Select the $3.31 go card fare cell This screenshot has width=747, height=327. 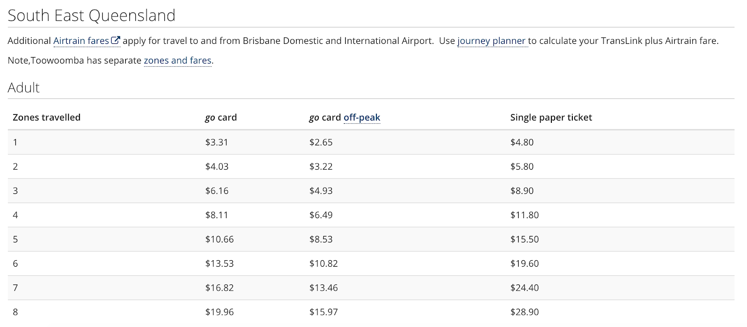(x=217, y=142)
